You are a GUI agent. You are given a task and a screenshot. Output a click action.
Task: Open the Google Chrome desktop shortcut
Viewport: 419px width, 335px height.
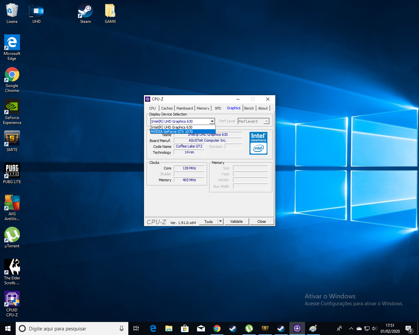pyautogui.click(x=12, y=79)
